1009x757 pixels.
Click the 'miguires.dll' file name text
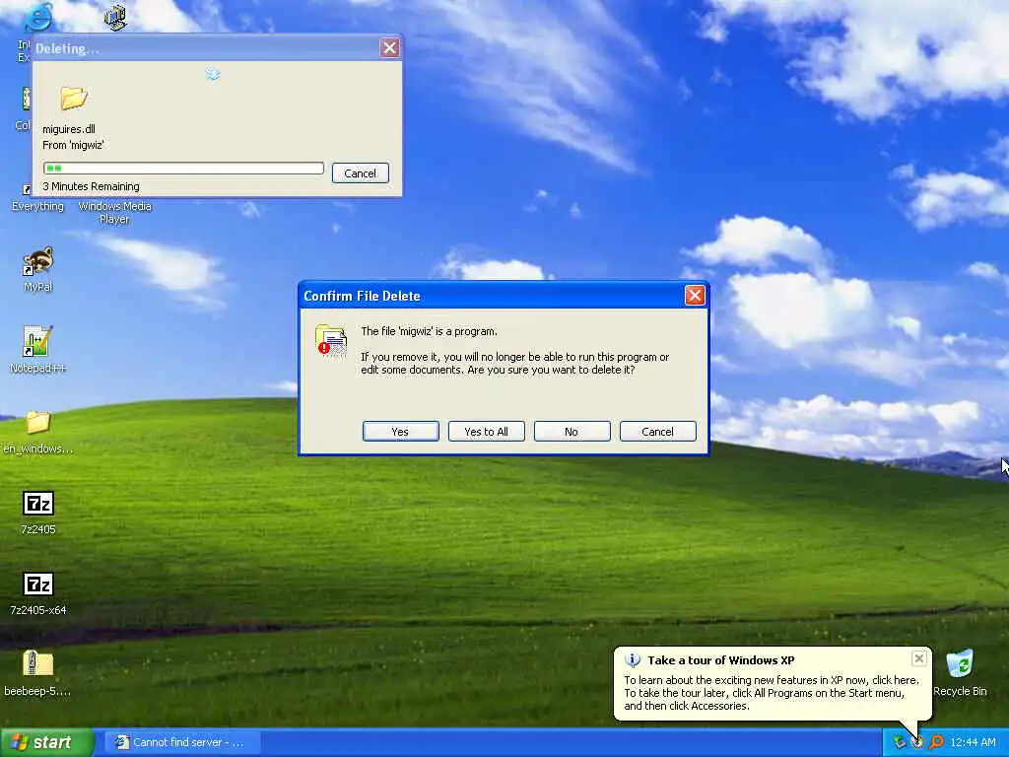tap(69, 129)
